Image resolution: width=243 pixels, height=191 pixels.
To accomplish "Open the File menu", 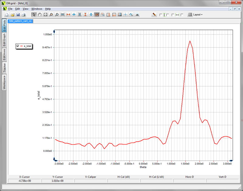I will coord(10,9).
